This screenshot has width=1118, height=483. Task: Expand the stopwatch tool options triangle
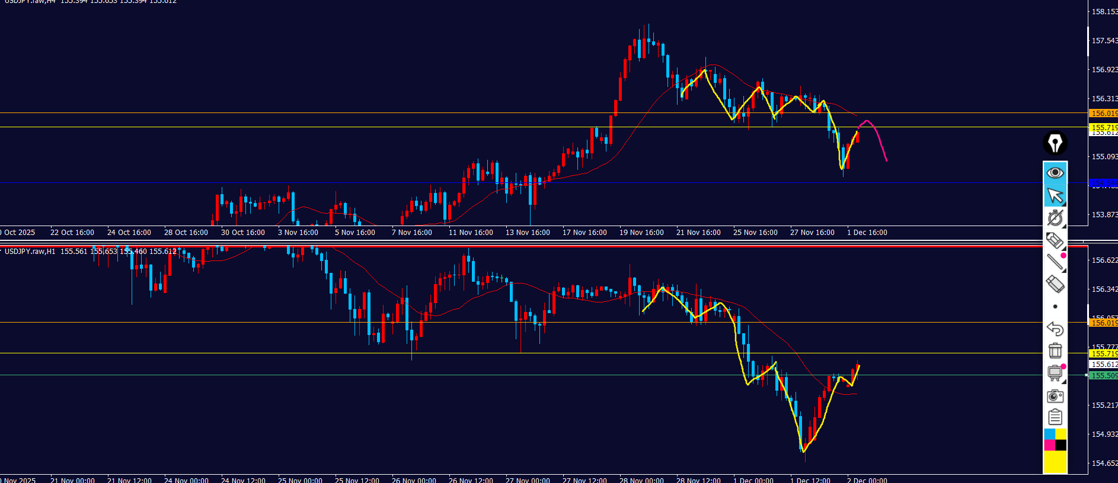click(1064, 226)
